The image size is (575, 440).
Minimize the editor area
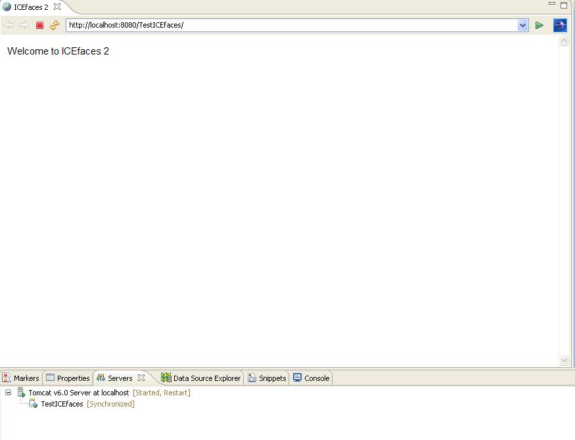click(552, 4)
